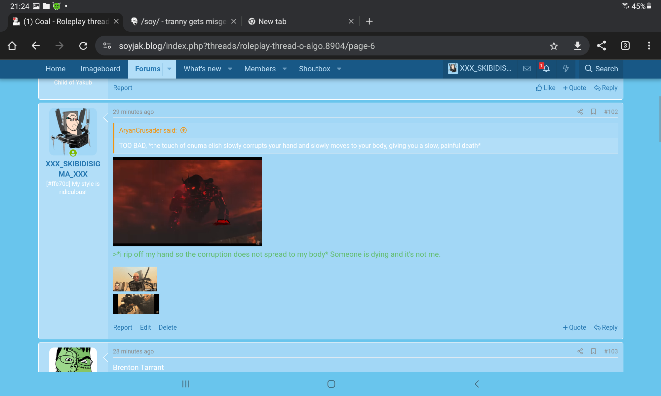Reload the current page

[83, 46]
